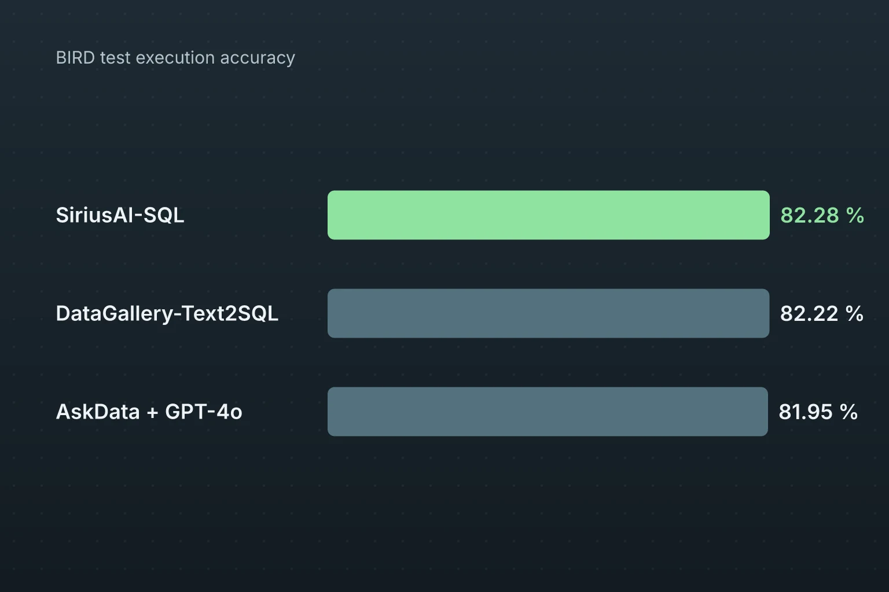The height and width of the screenshot is (592, 889).
Task: Select the DataGallery-Text2SQL label
Action: coord(167,313)
